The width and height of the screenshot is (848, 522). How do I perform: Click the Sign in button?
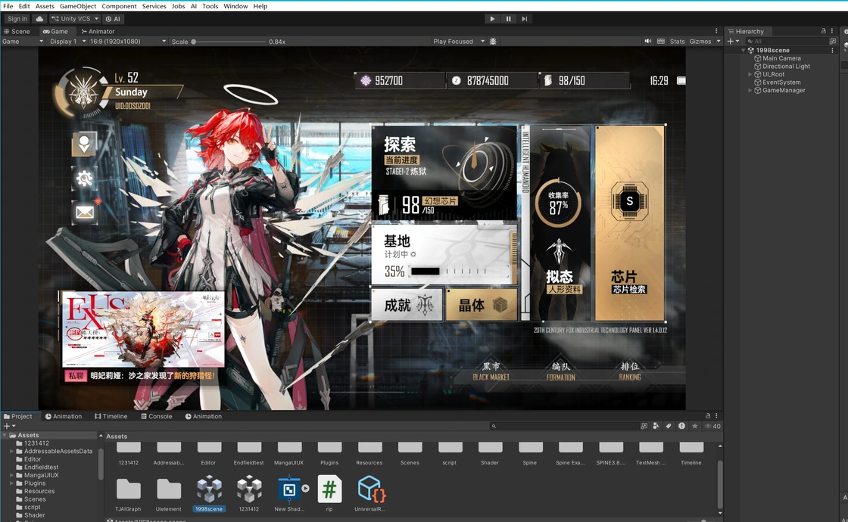coord(17,18)
